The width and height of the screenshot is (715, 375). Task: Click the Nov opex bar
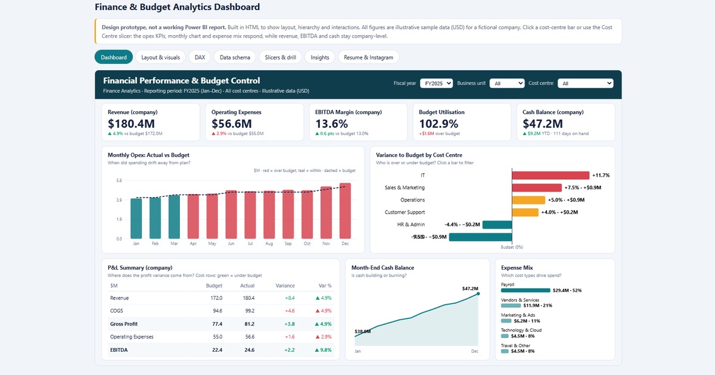pos(326,212)
